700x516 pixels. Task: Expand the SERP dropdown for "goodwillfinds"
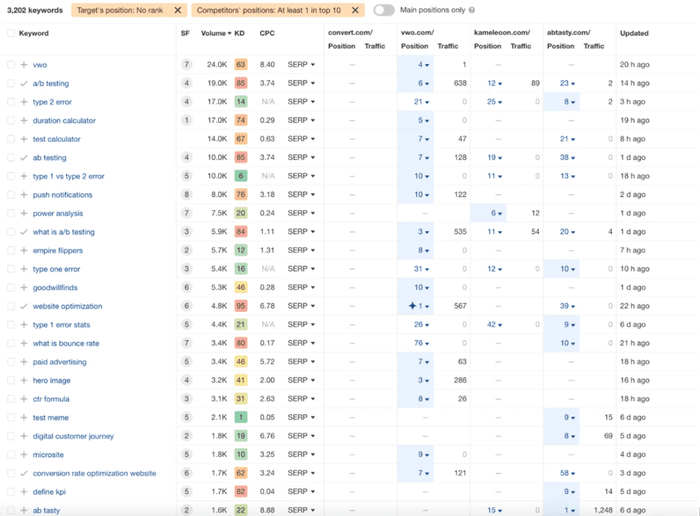tap(301, 287)
